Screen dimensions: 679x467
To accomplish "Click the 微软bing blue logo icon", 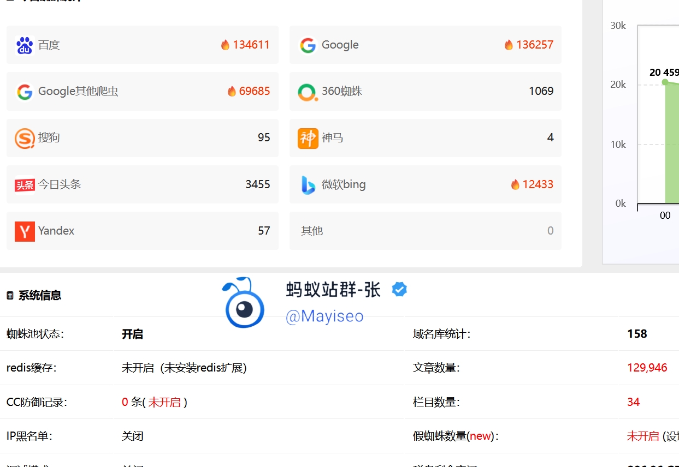I will [x=308, y=185].
